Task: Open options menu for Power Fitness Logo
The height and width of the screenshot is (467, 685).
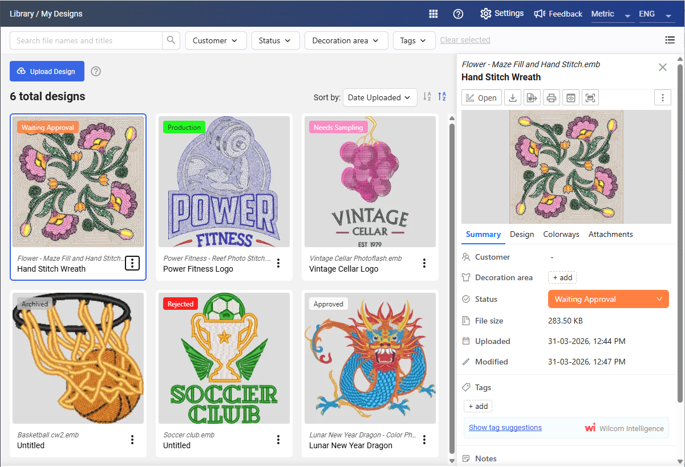Action: [278, 263]
